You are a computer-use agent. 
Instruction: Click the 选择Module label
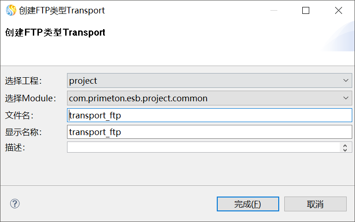[31, 98]
